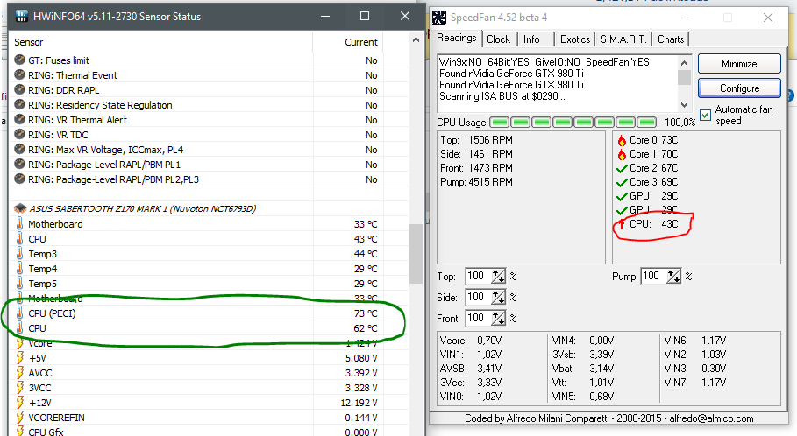Click the Pump speed input field
797x436 pixels.
[x=653, y=276]
